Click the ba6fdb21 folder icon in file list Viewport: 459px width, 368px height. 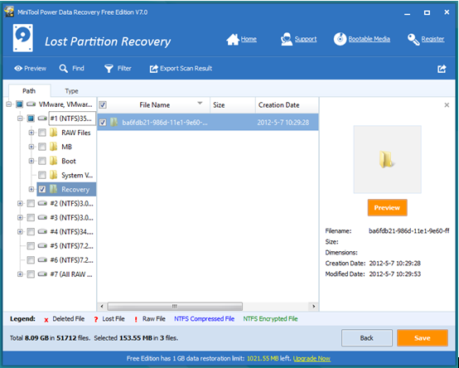pos(114,123)
